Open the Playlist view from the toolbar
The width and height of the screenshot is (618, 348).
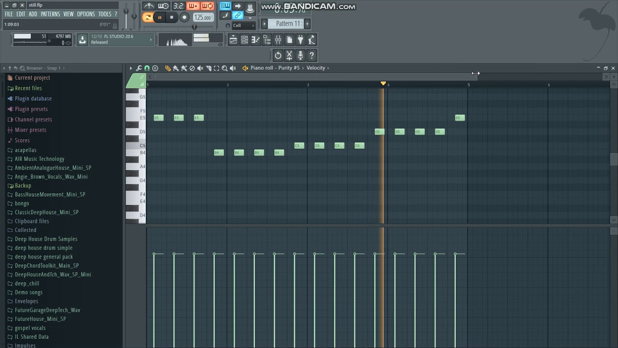[x=233, y=40]
